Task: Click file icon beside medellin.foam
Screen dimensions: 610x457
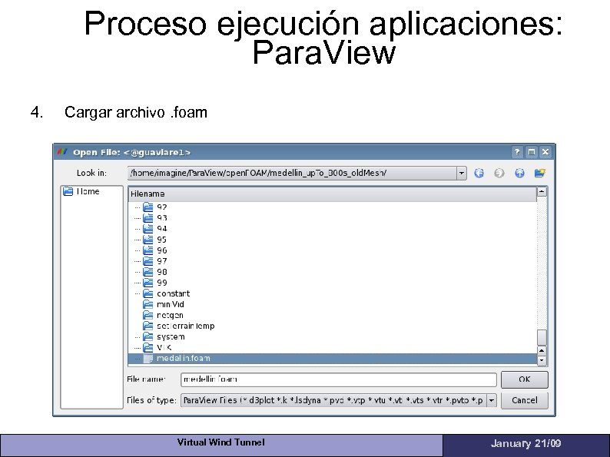Action: (148, 359)
